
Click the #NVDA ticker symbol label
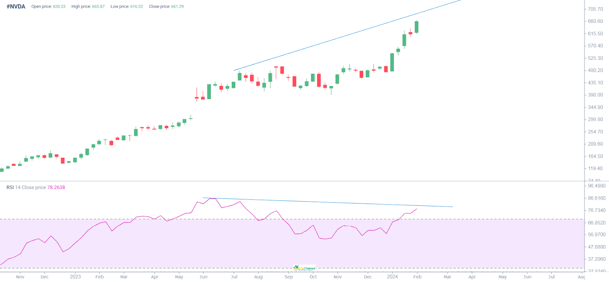(x=16, y=6)
